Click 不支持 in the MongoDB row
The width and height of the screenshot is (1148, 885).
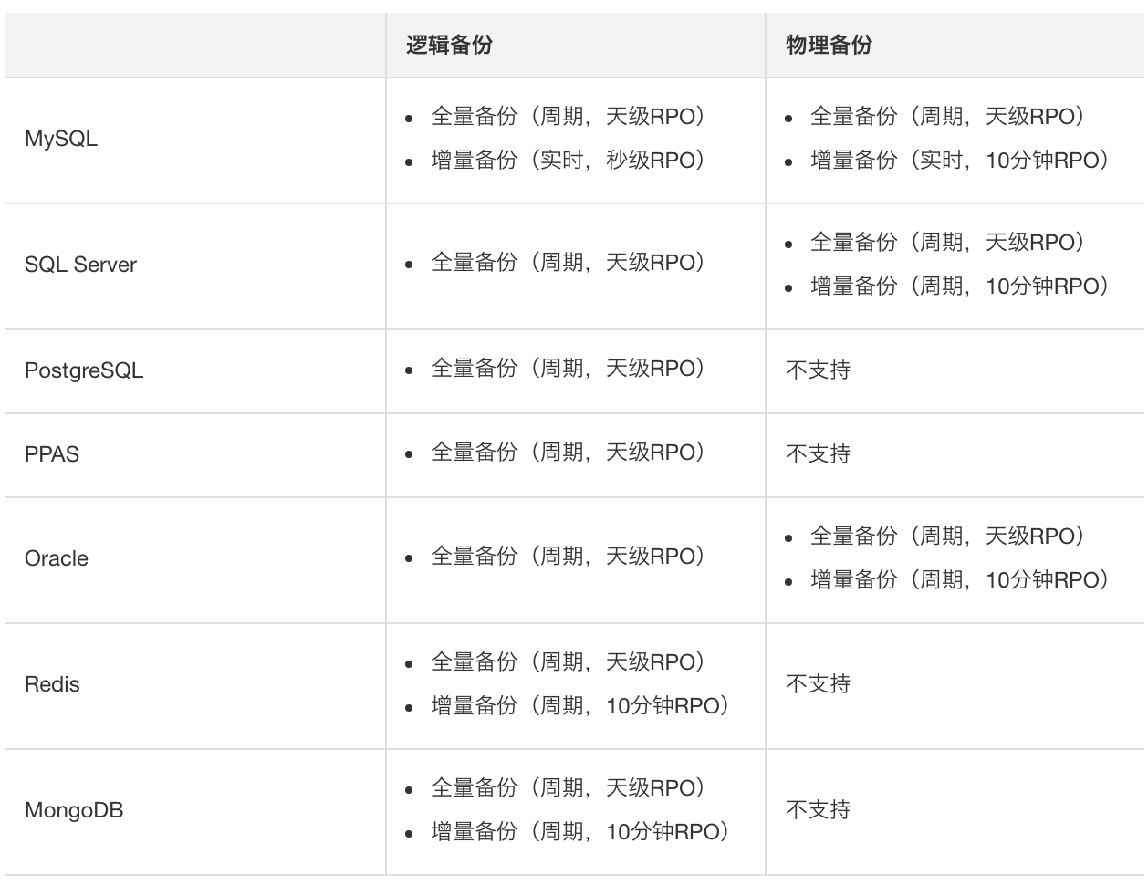[818, 809]
